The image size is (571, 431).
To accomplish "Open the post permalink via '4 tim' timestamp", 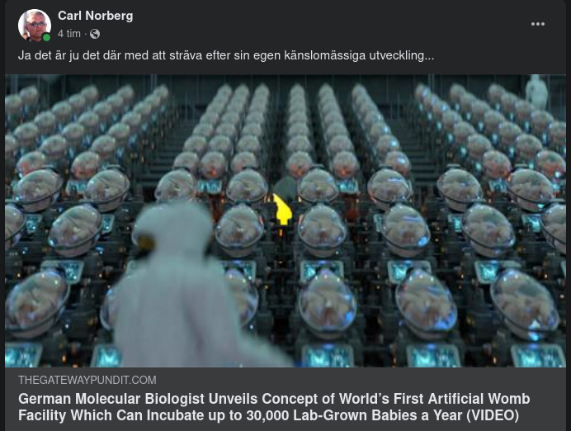I will tap(68, 34).
